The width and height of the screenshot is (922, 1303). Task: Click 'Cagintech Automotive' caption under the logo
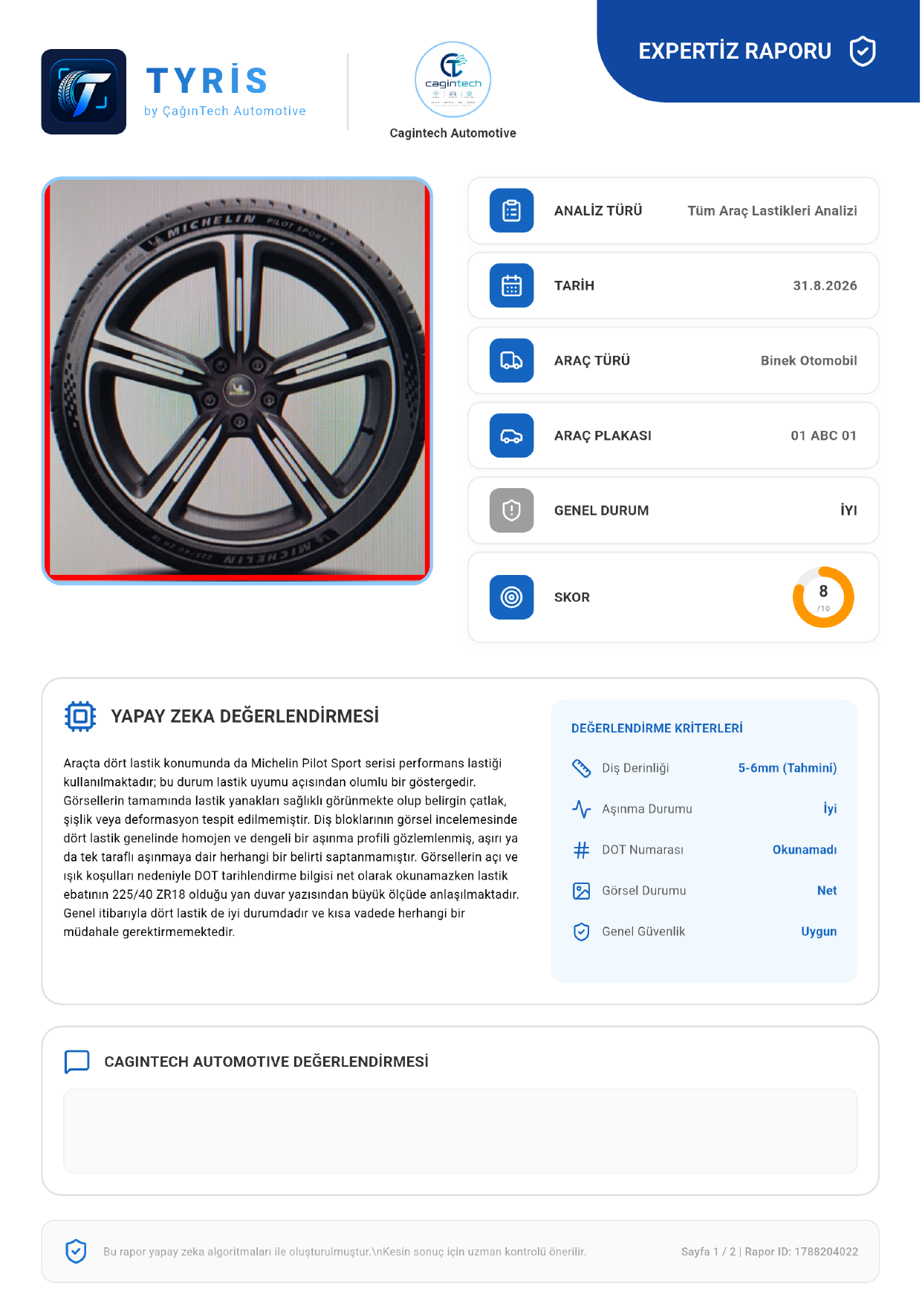click(452, 133)
